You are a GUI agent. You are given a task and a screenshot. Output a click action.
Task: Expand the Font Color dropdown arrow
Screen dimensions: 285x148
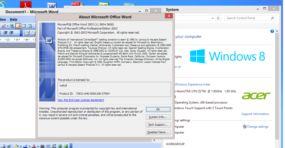pos(38,146)
